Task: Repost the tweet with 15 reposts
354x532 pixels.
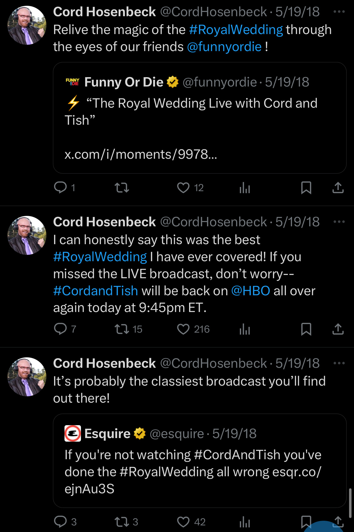Action: click(x=122, y=329)
